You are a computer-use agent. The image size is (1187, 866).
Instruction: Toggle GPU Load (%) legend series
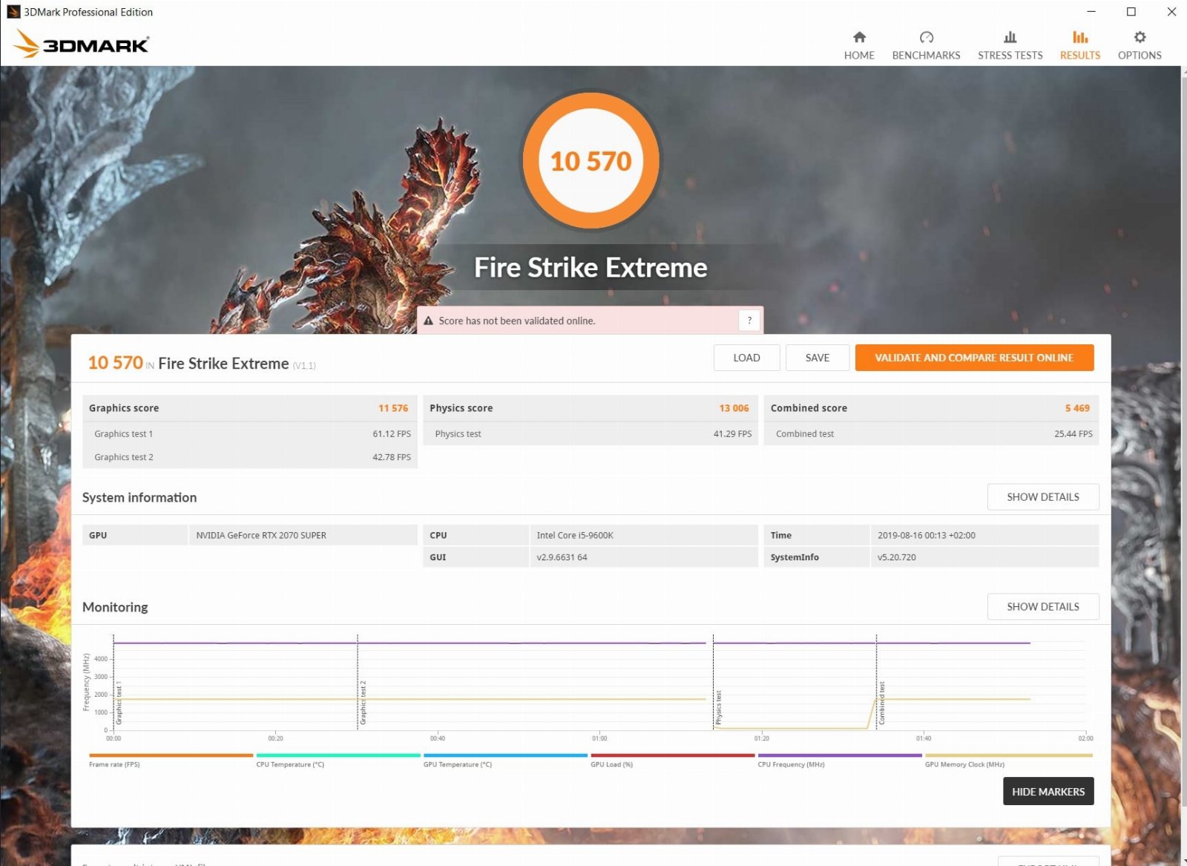click(x=611, y=764)
